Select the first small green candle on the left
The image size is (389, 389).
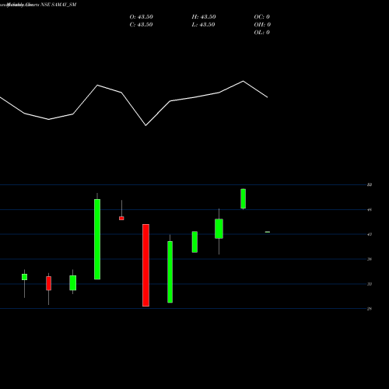24,277
